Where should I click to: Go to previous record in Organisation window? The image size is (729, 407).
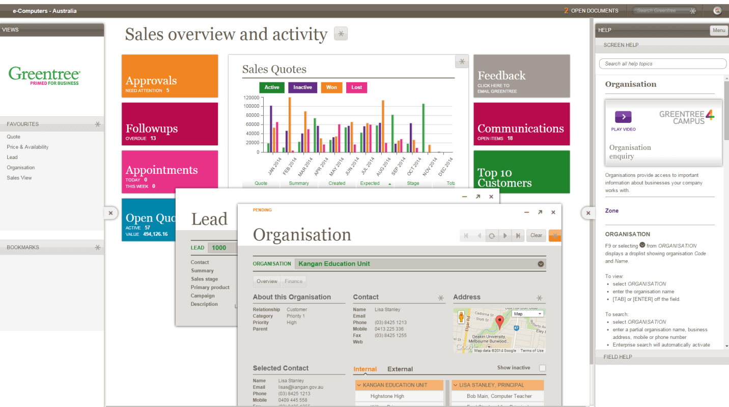coord(479,236)
